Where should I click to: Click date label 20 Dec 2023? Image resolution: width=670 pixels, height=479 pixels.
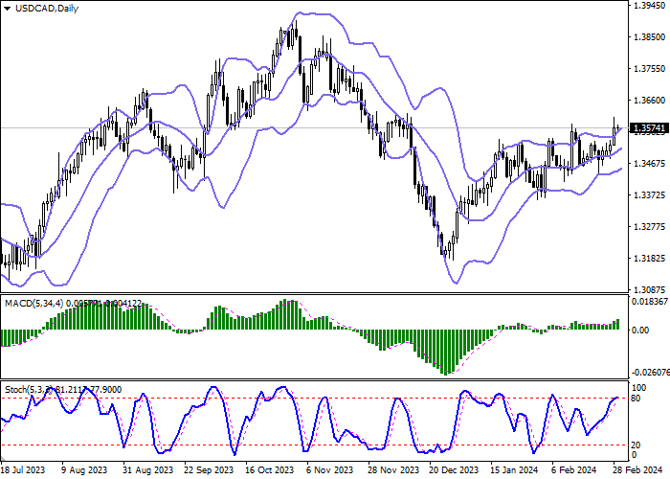pyautogui.click(x=454, y=470)
